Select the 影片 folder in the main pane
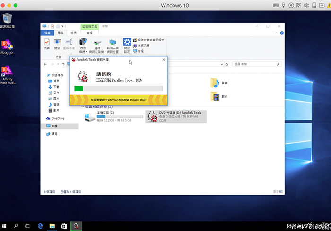This screenshot has height=231, width=331. click(x=219, y=97)
